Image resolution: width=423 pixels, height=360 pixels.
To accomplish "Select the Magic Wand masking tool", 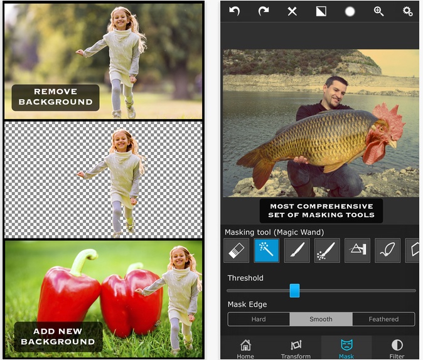I will coord(267,250).
